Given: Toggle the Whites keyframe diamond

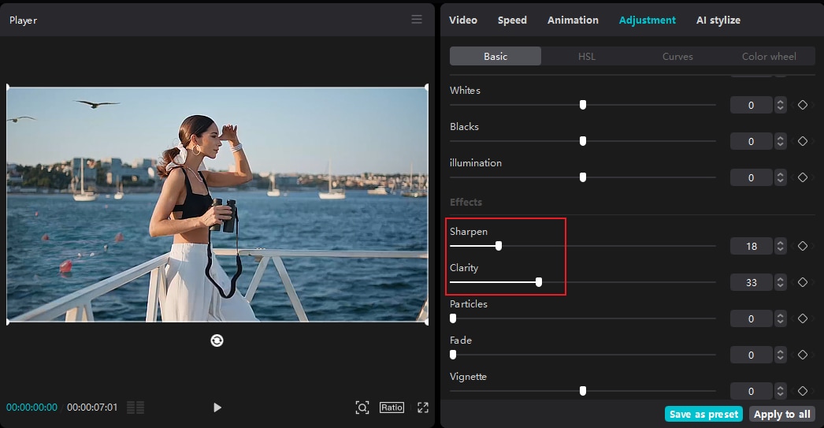Looking at the screenshot, I should tap(803, 105).
